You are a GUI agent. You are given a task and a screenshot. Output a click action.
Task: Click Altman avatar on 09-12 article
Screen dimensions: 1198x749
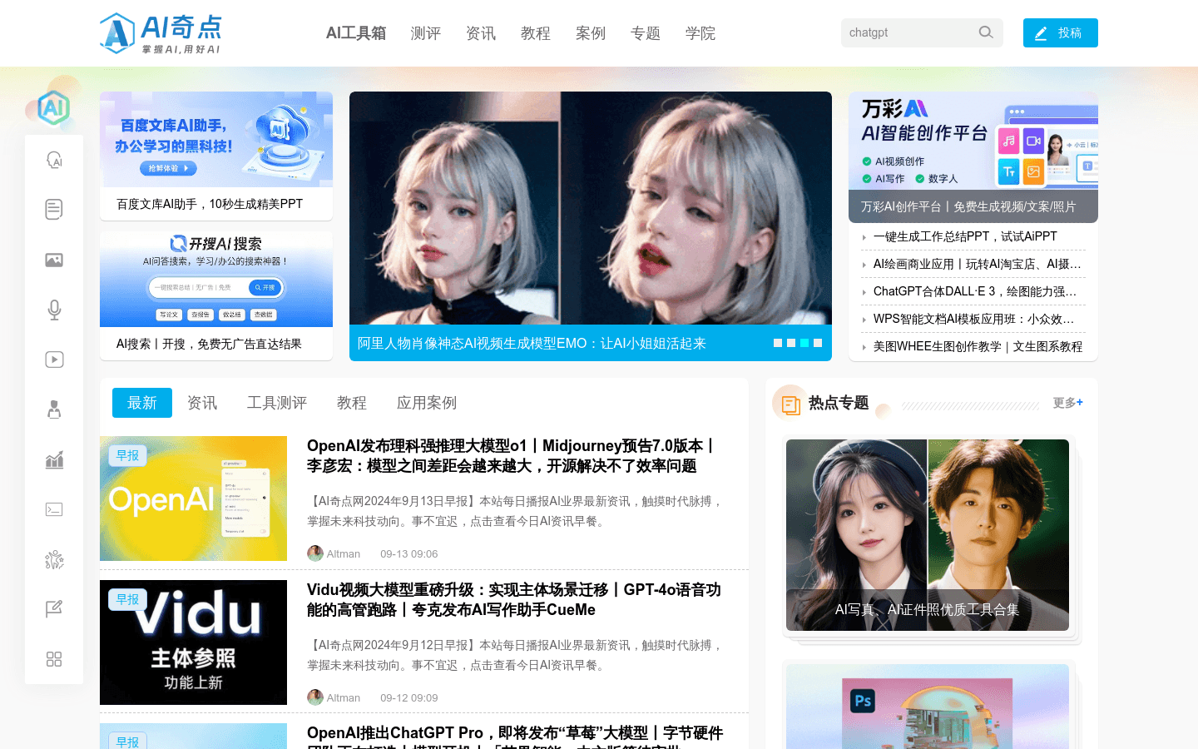point(315,697)
